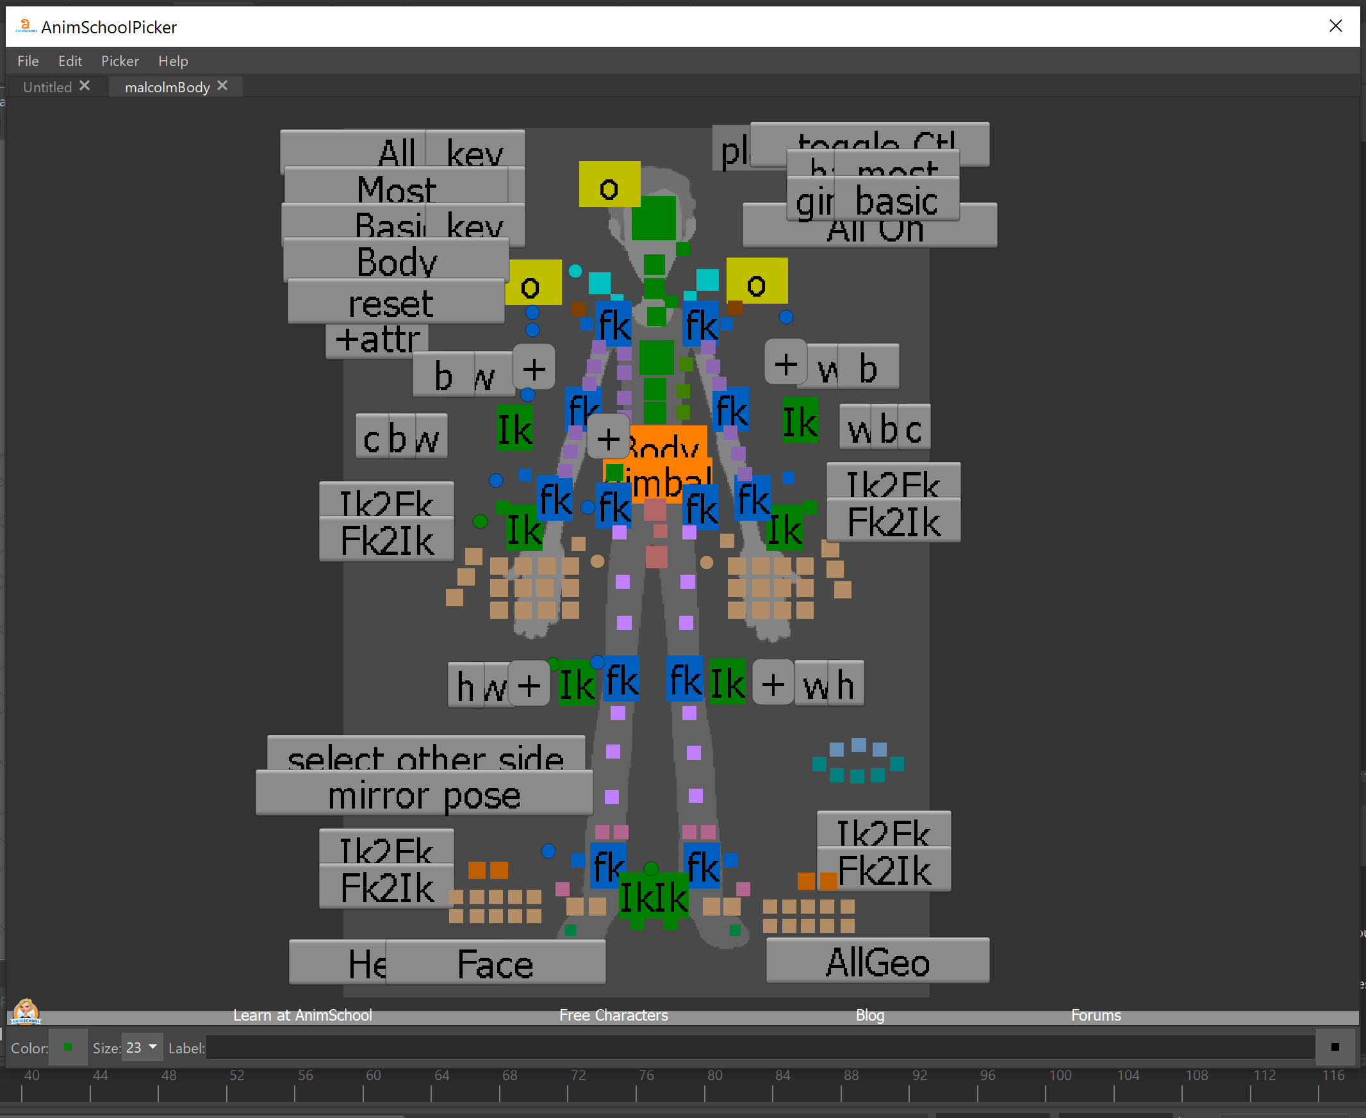Screen dimensions: 1366x1118
Task: Open the Size dropdown
Action: pos(143,1048)
